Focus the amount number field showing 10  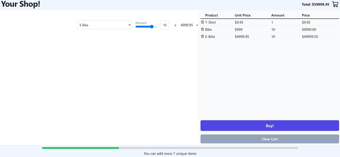[165, 25]
